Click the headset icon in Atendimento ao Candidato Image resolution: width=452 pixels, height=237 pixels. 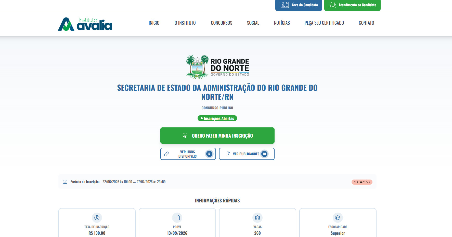point(332,5)
